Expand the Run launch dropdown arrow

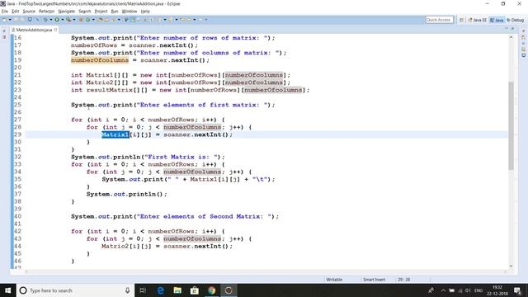coord(63,20)
